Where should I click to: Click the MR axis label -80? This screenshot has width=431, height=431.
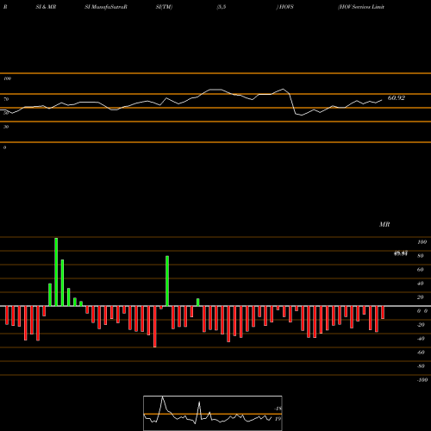click(x=421, y=366)
